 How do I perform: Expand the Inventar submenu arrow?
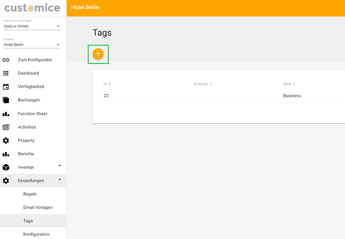tap(60, 166)
